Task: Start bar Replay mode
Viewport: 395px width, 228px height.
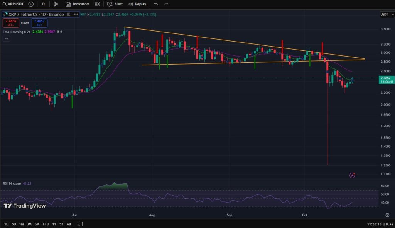Action: tap(137, 4)
